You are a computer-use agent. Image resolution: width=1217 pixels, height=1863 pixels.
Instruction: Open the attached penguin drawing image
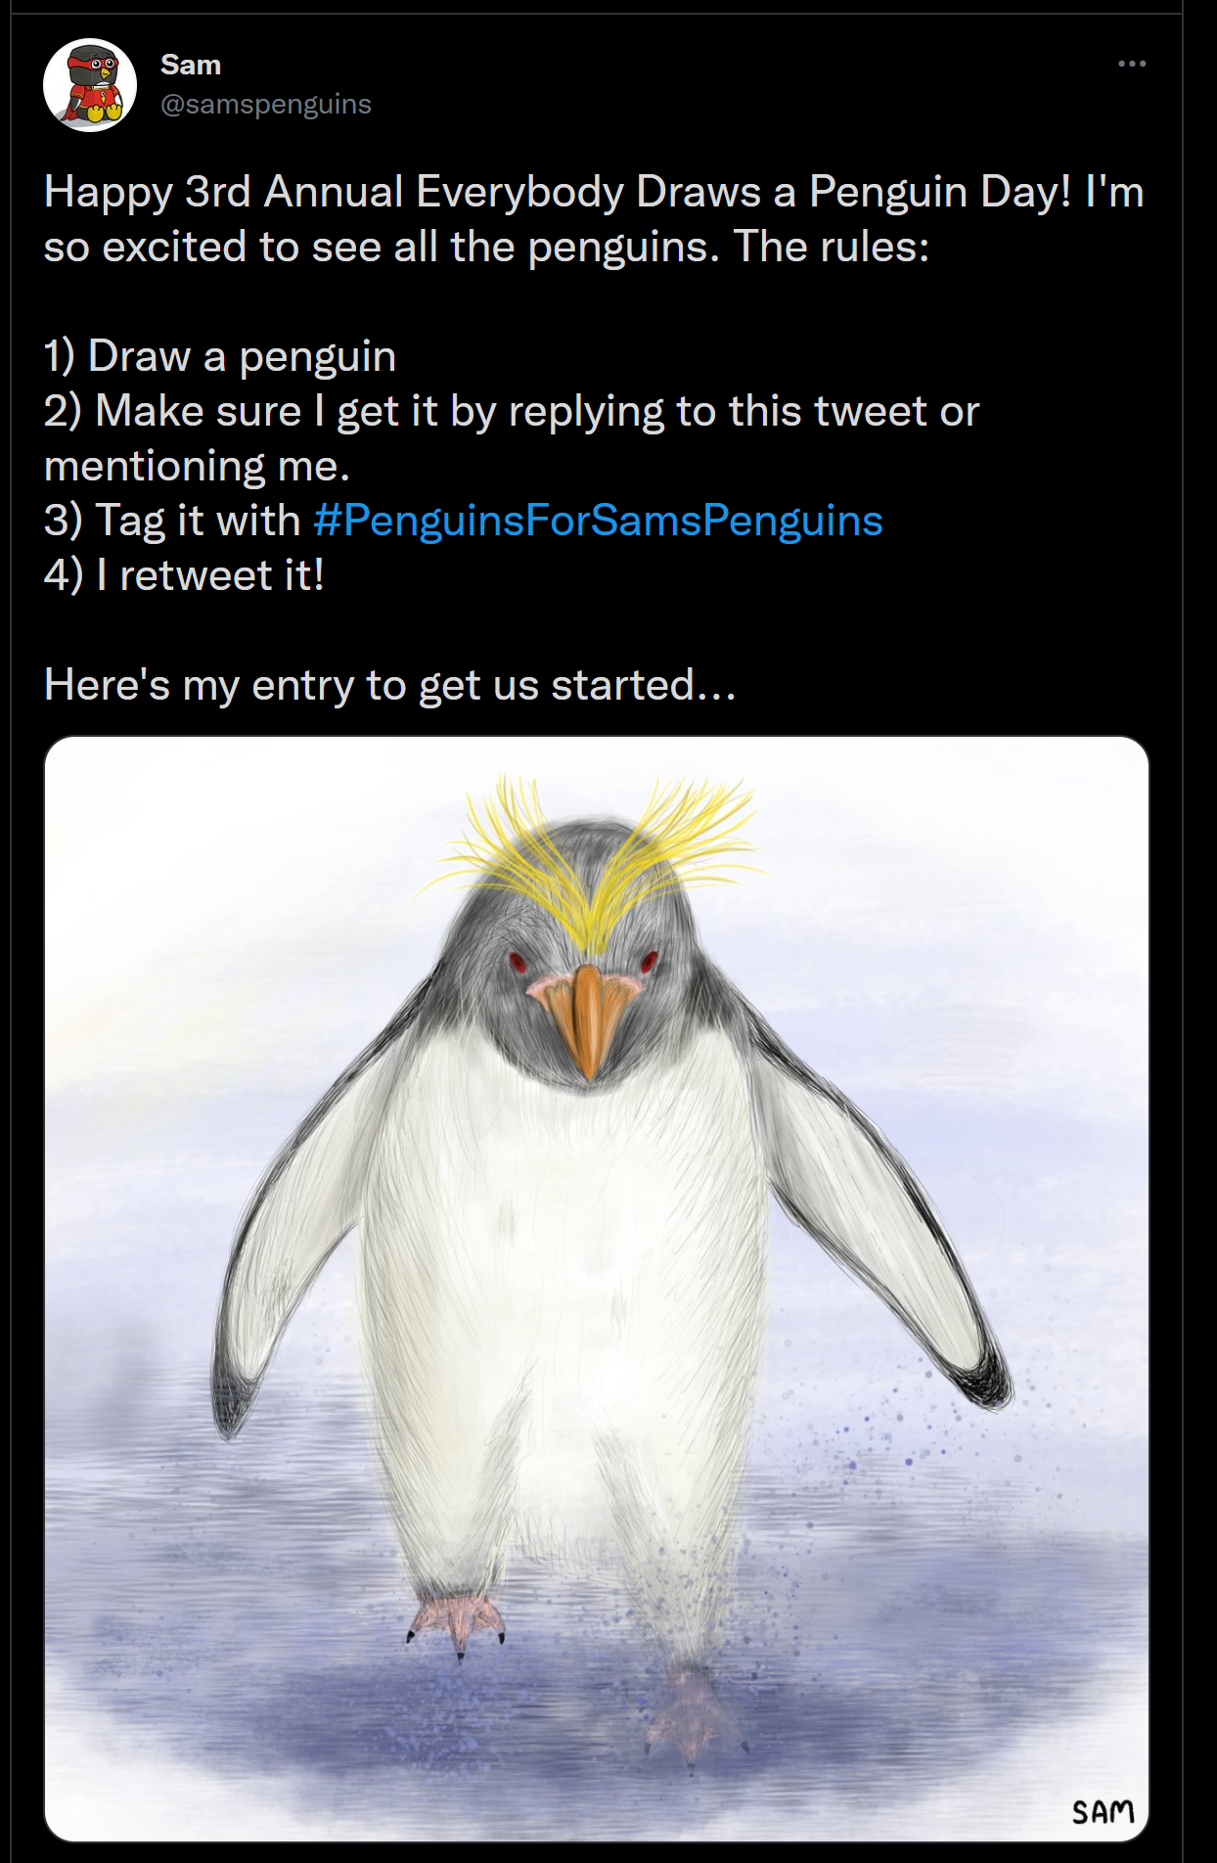pos(597,1289)
